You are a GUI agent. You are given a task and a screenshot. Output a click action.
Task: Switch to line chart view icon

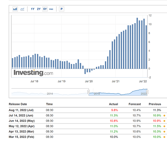22,9
